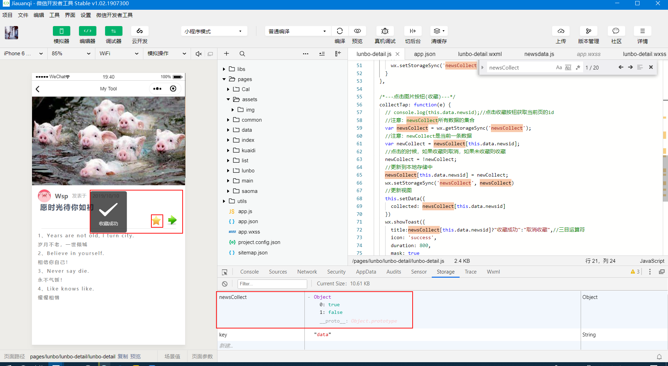The width and height of the screenshot is (668, 366).
Task: Toggle whole word matching in find
Action: tap(568, 67)
